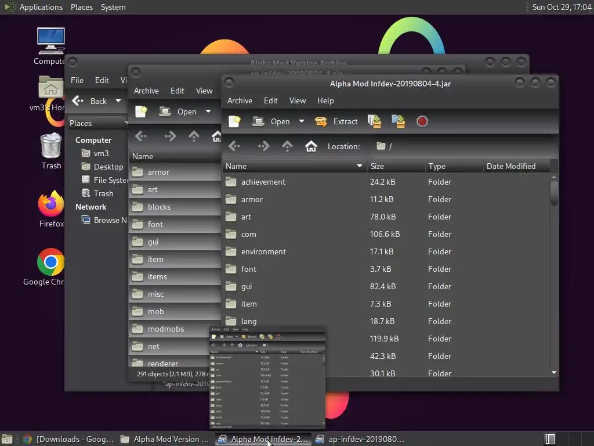This screenshot has width=594, height=446.
Task: Select the art folder icon in the jar window
Action: click(x=231, y=217)
